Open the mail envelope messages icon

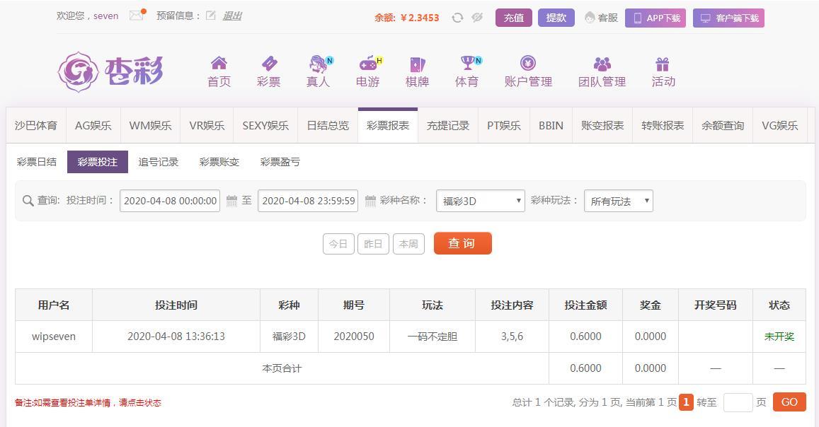point(137,16)
